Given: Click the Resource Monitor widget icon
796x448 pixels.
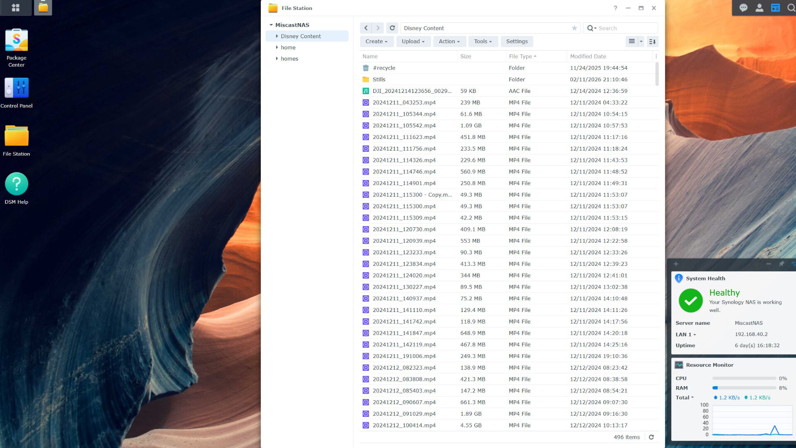Looking at the screenshot, I should tap(679, 365).
